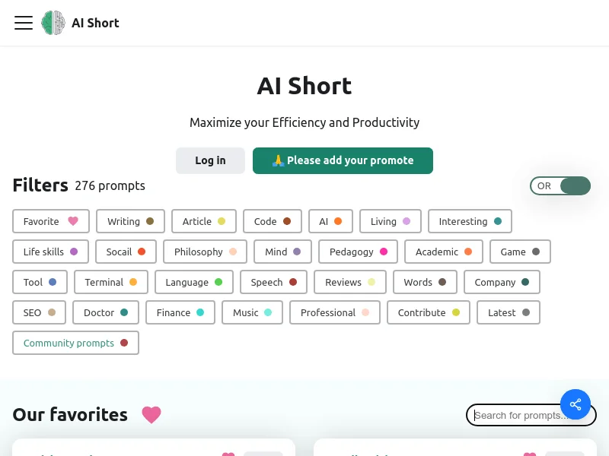This screenshot has width=609, height=456.
Task: Open the Community prompts section
Action: pos(75,343)
